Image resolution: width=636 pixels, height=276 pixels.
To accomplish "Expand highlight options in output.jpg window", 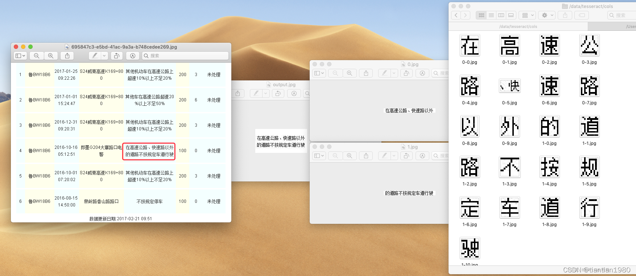I will tap(266, 93).
